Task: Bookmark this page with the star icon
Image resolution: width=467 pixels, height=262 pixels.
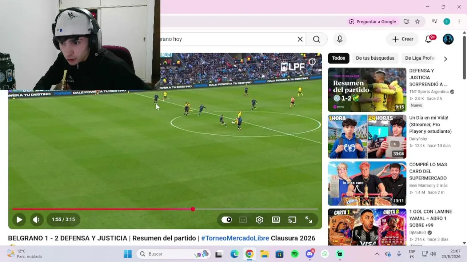Action: [x=418, y=22]
